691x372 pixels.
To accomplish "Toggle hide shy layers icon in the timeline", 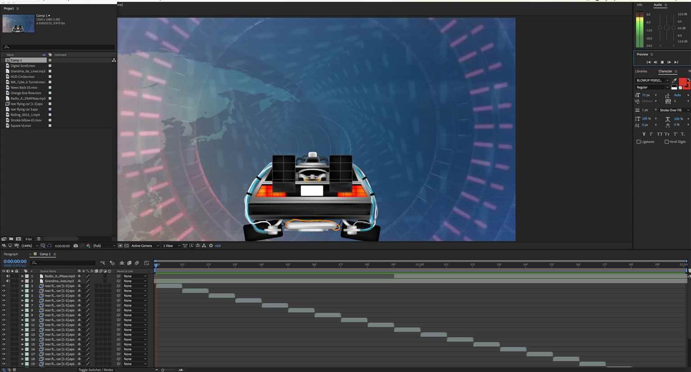I will pyautogui.click(x=122, y=263).
